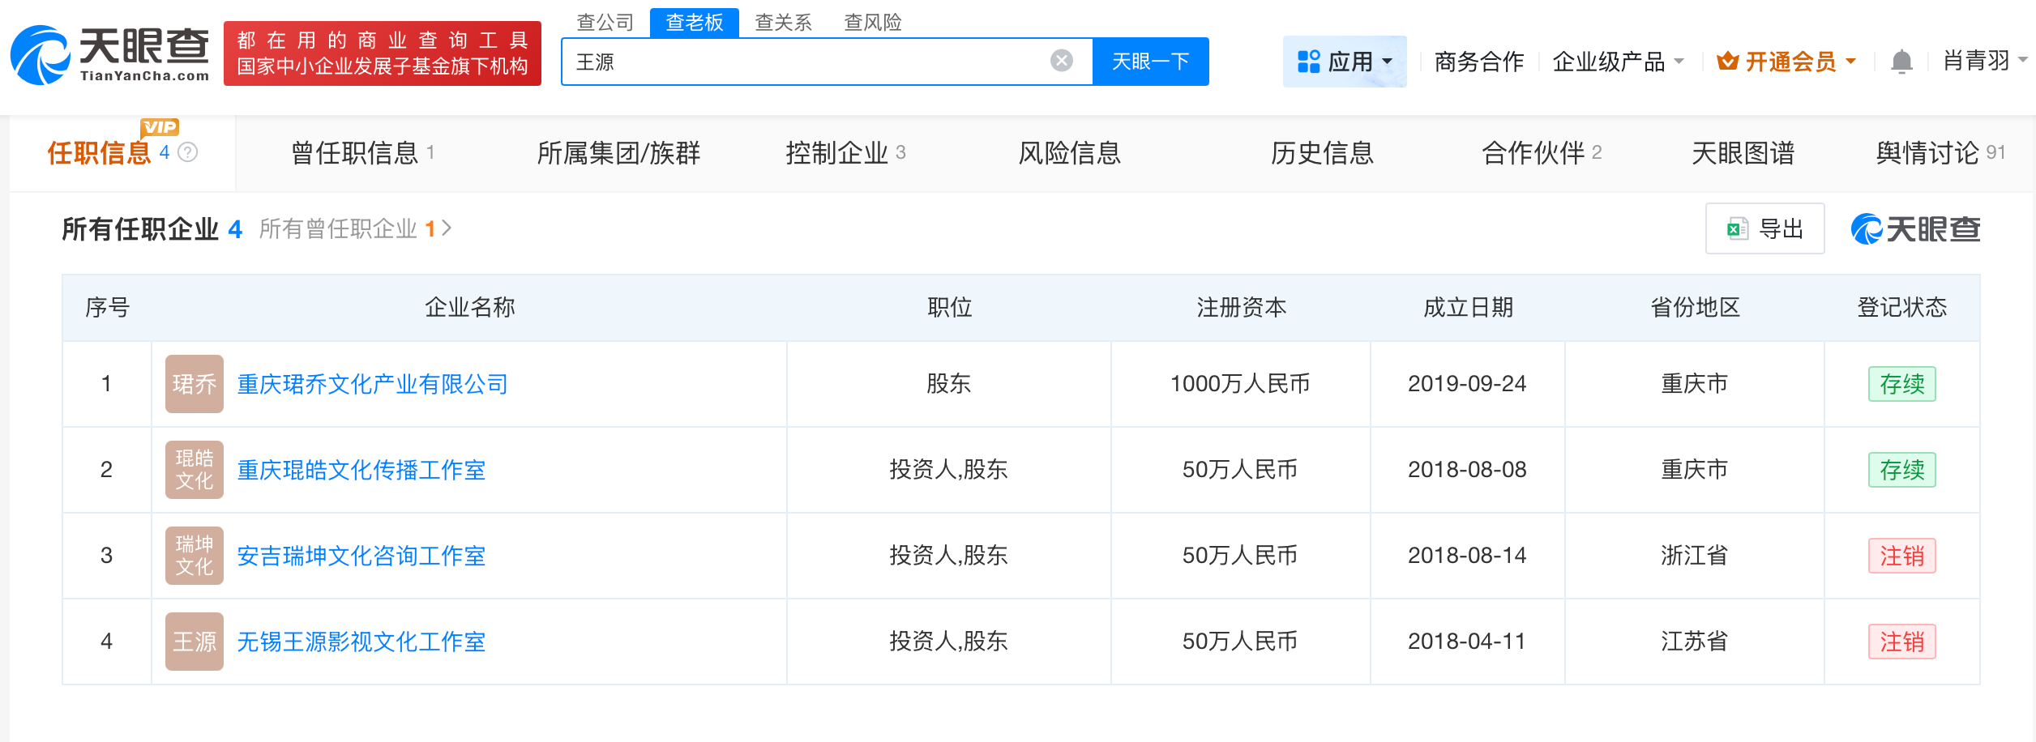Open 重庆珺乔文化产业有限公司 company link
The width and height of the screenshot is (2036, 742).
click(372, 384)
